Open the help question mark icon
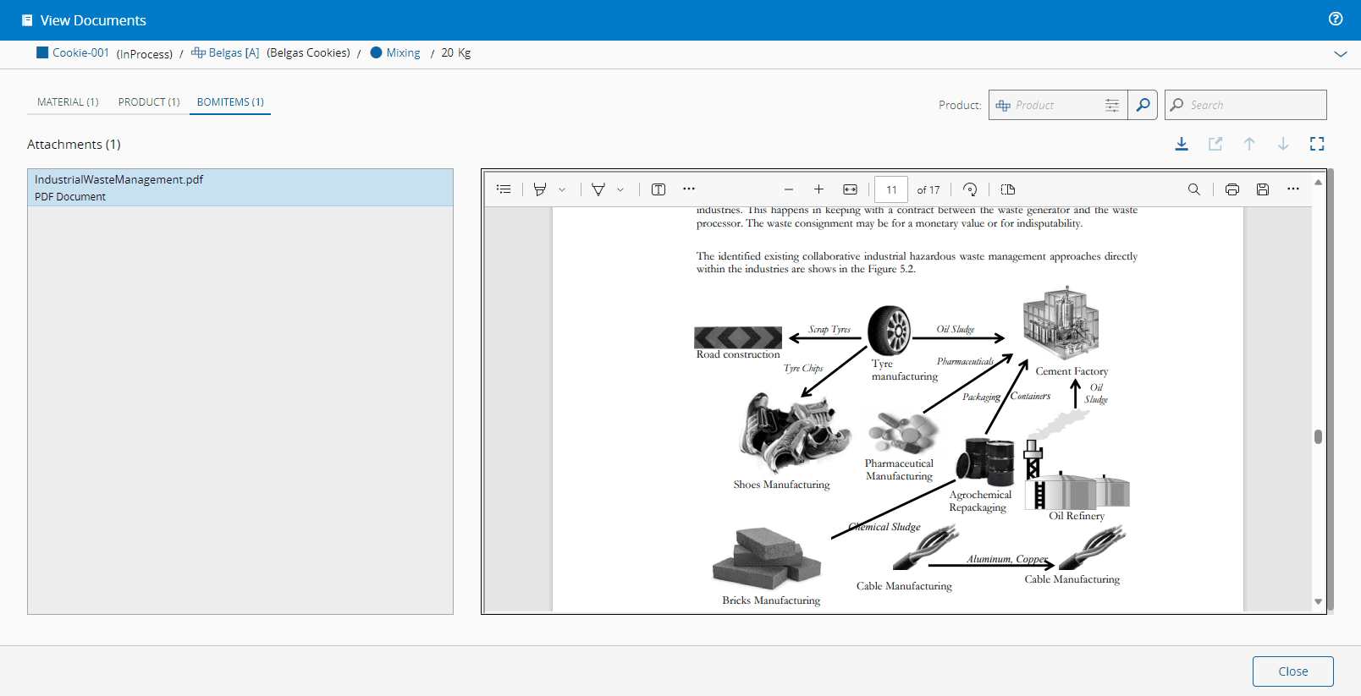Viewport: 1361px width, 696px height. tap(1336, 19)
